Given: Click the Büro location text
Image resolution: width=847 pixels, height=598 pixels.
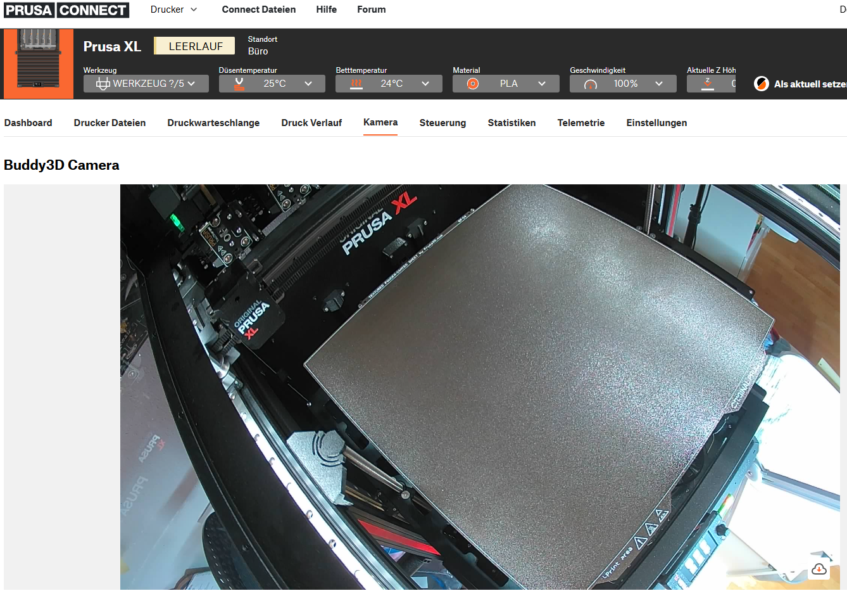Looking at the screenshot, I should [258, 51].
